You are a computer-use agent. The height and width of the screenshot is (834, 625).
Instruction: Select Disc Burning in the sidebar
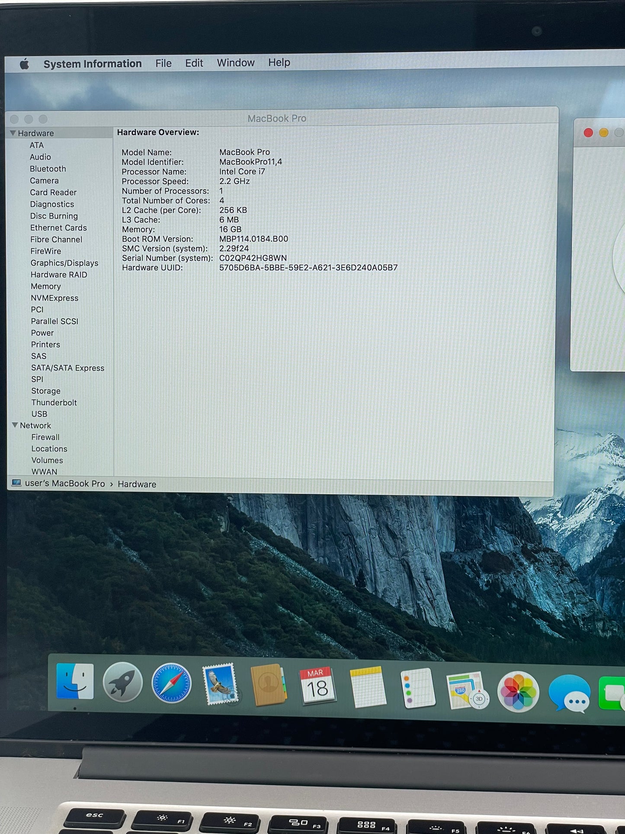point(54,216)
